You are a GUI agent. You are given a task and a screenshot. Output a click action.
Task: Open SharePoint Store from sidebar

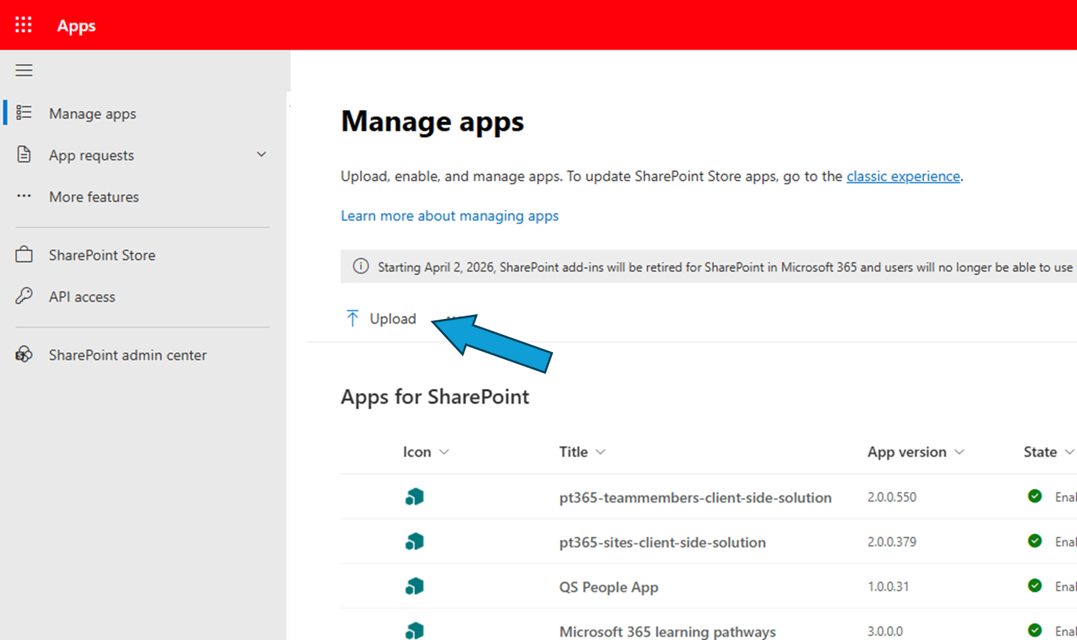(x=102, y=255)
